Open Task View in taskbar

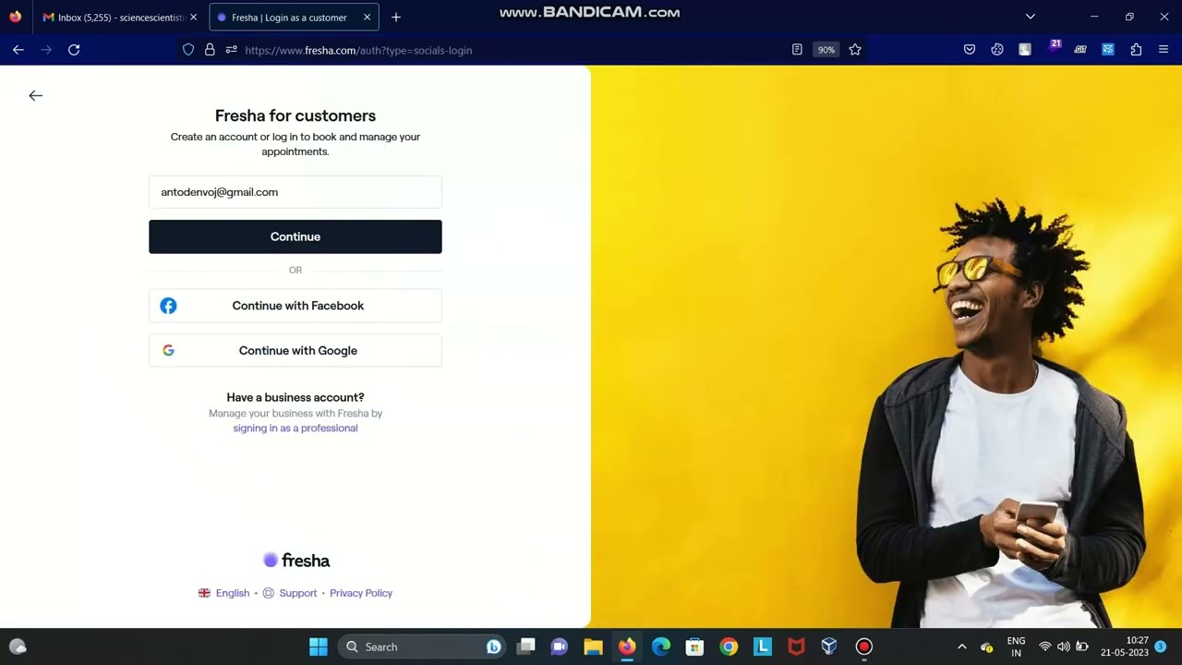525,647
